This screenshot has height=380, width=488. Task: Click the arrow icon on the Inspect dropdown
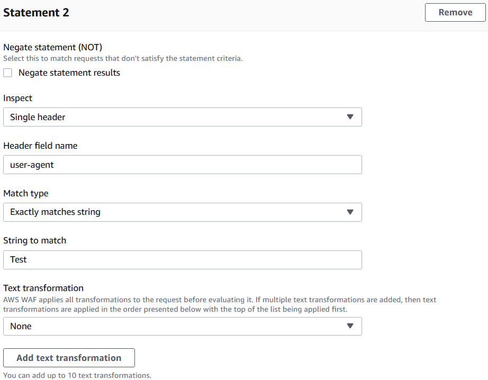coord(349,117)
